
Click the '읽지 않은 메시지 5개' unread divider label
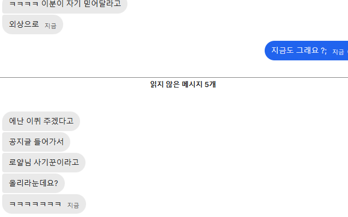183,84
